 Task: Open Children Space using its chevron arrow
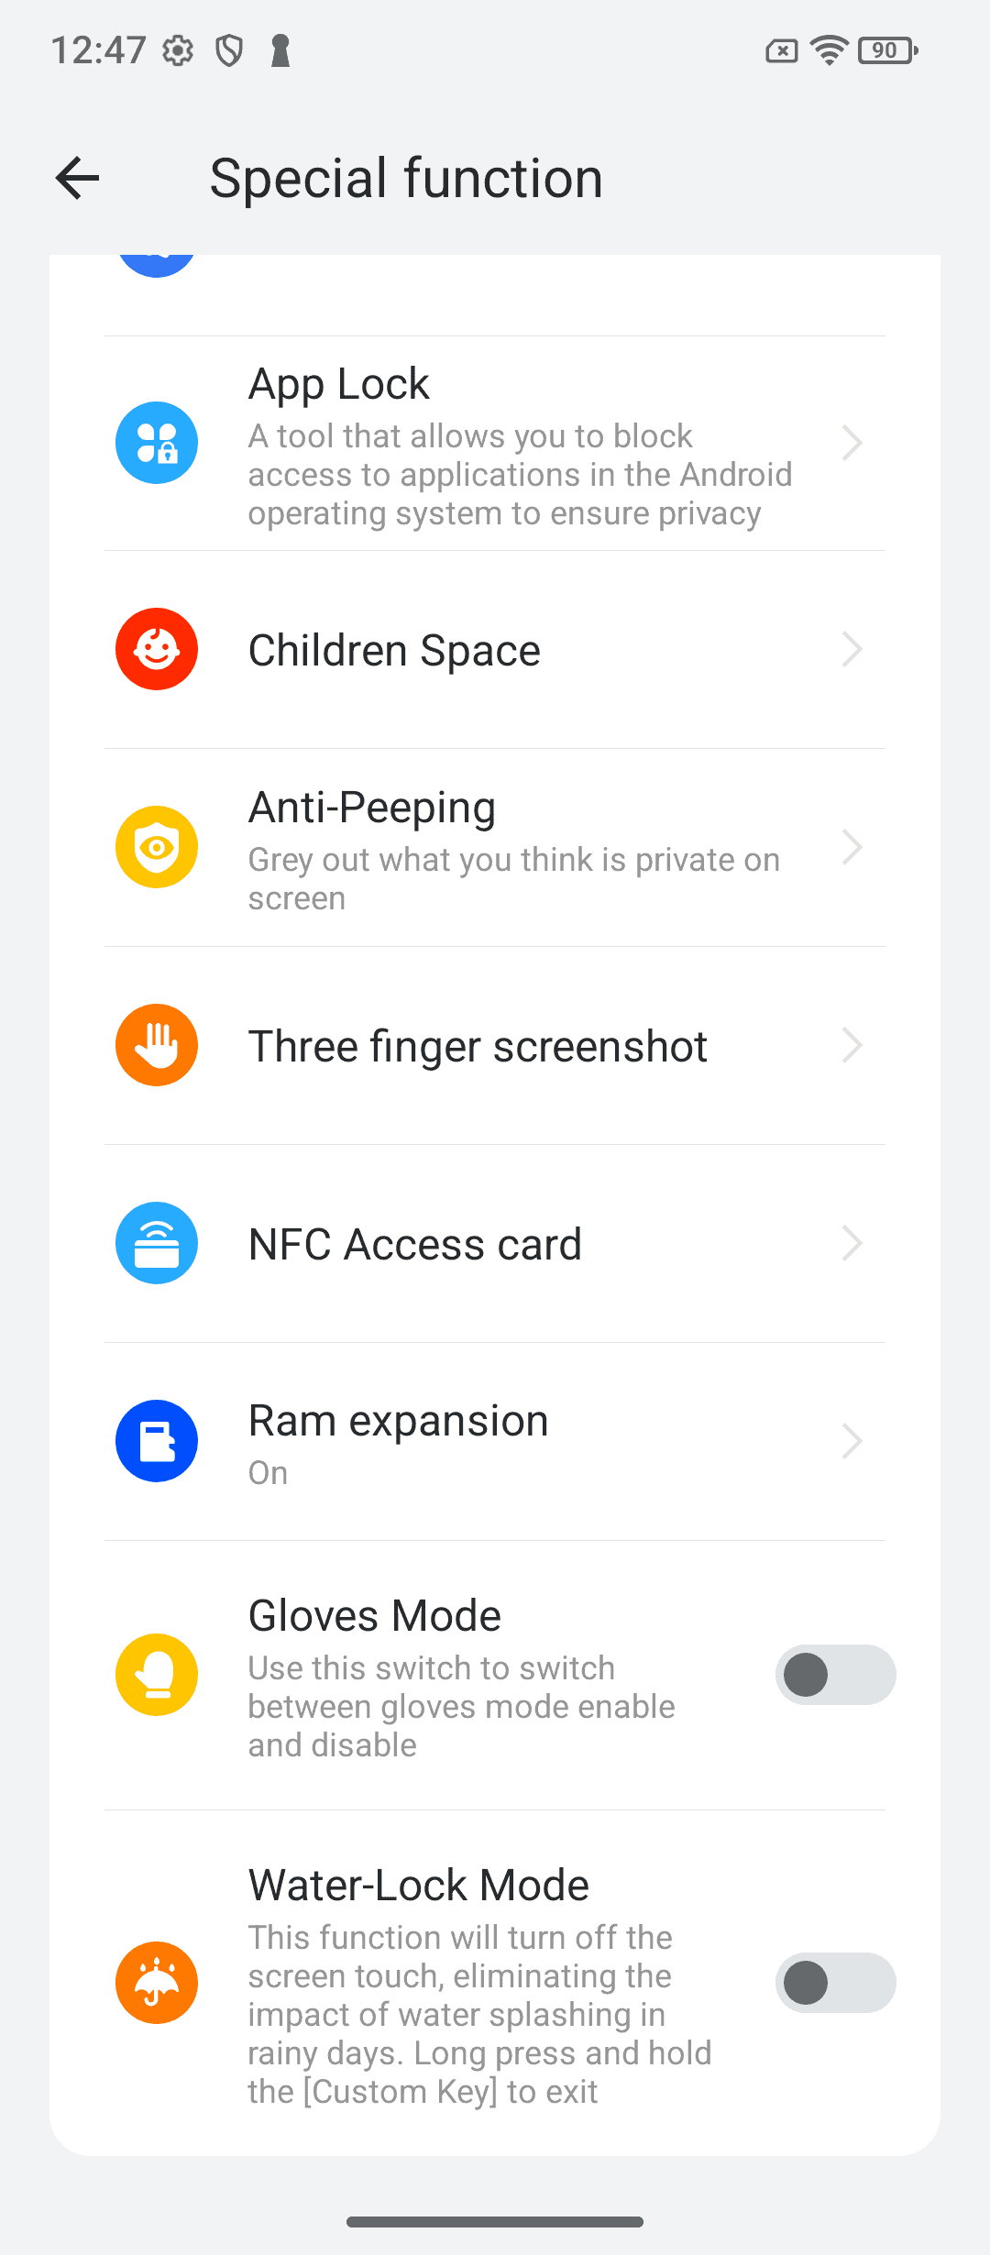point(852,649)
